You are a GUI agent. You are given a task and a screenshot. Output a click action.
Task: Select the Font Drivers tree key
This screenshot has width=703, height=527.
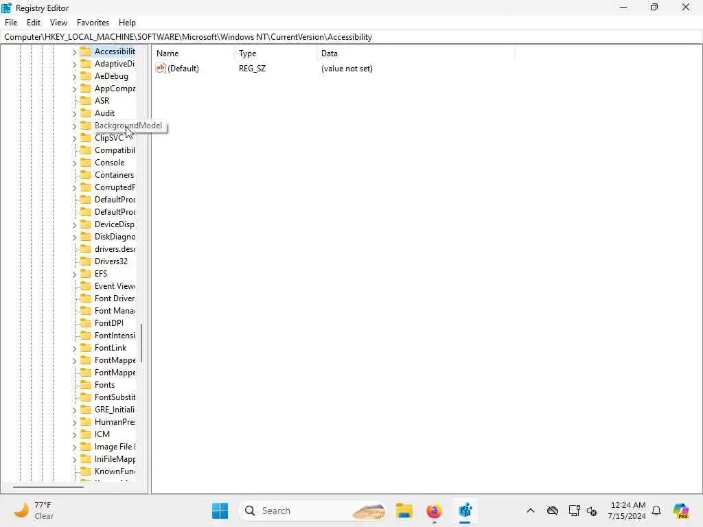click(115, 298)
